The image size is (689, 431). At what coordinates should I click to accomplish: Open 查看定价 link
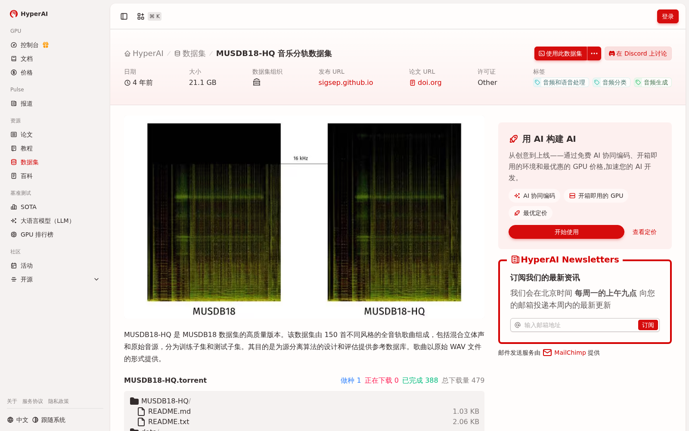coord(644,232)
